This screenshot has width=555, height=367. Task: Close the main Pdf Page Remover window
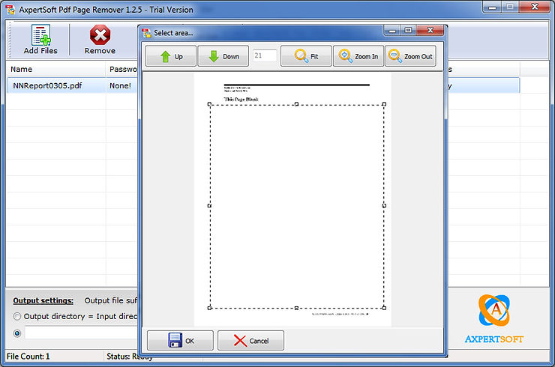coord(535,7)
